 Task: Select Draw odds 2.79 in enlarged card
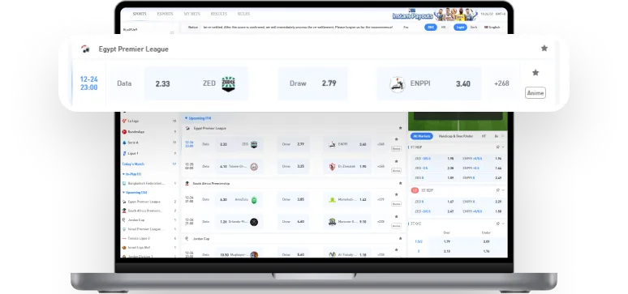[x=313, y=83]
